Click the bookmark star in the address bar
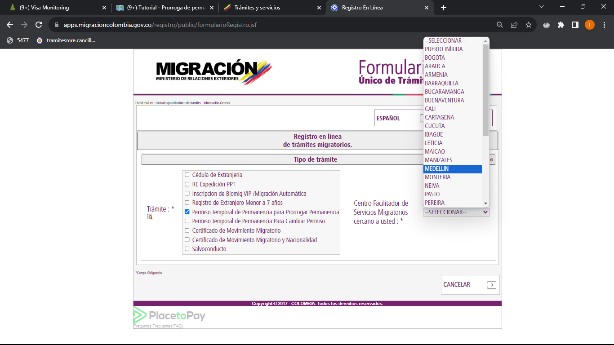 [x=528, y=25]
